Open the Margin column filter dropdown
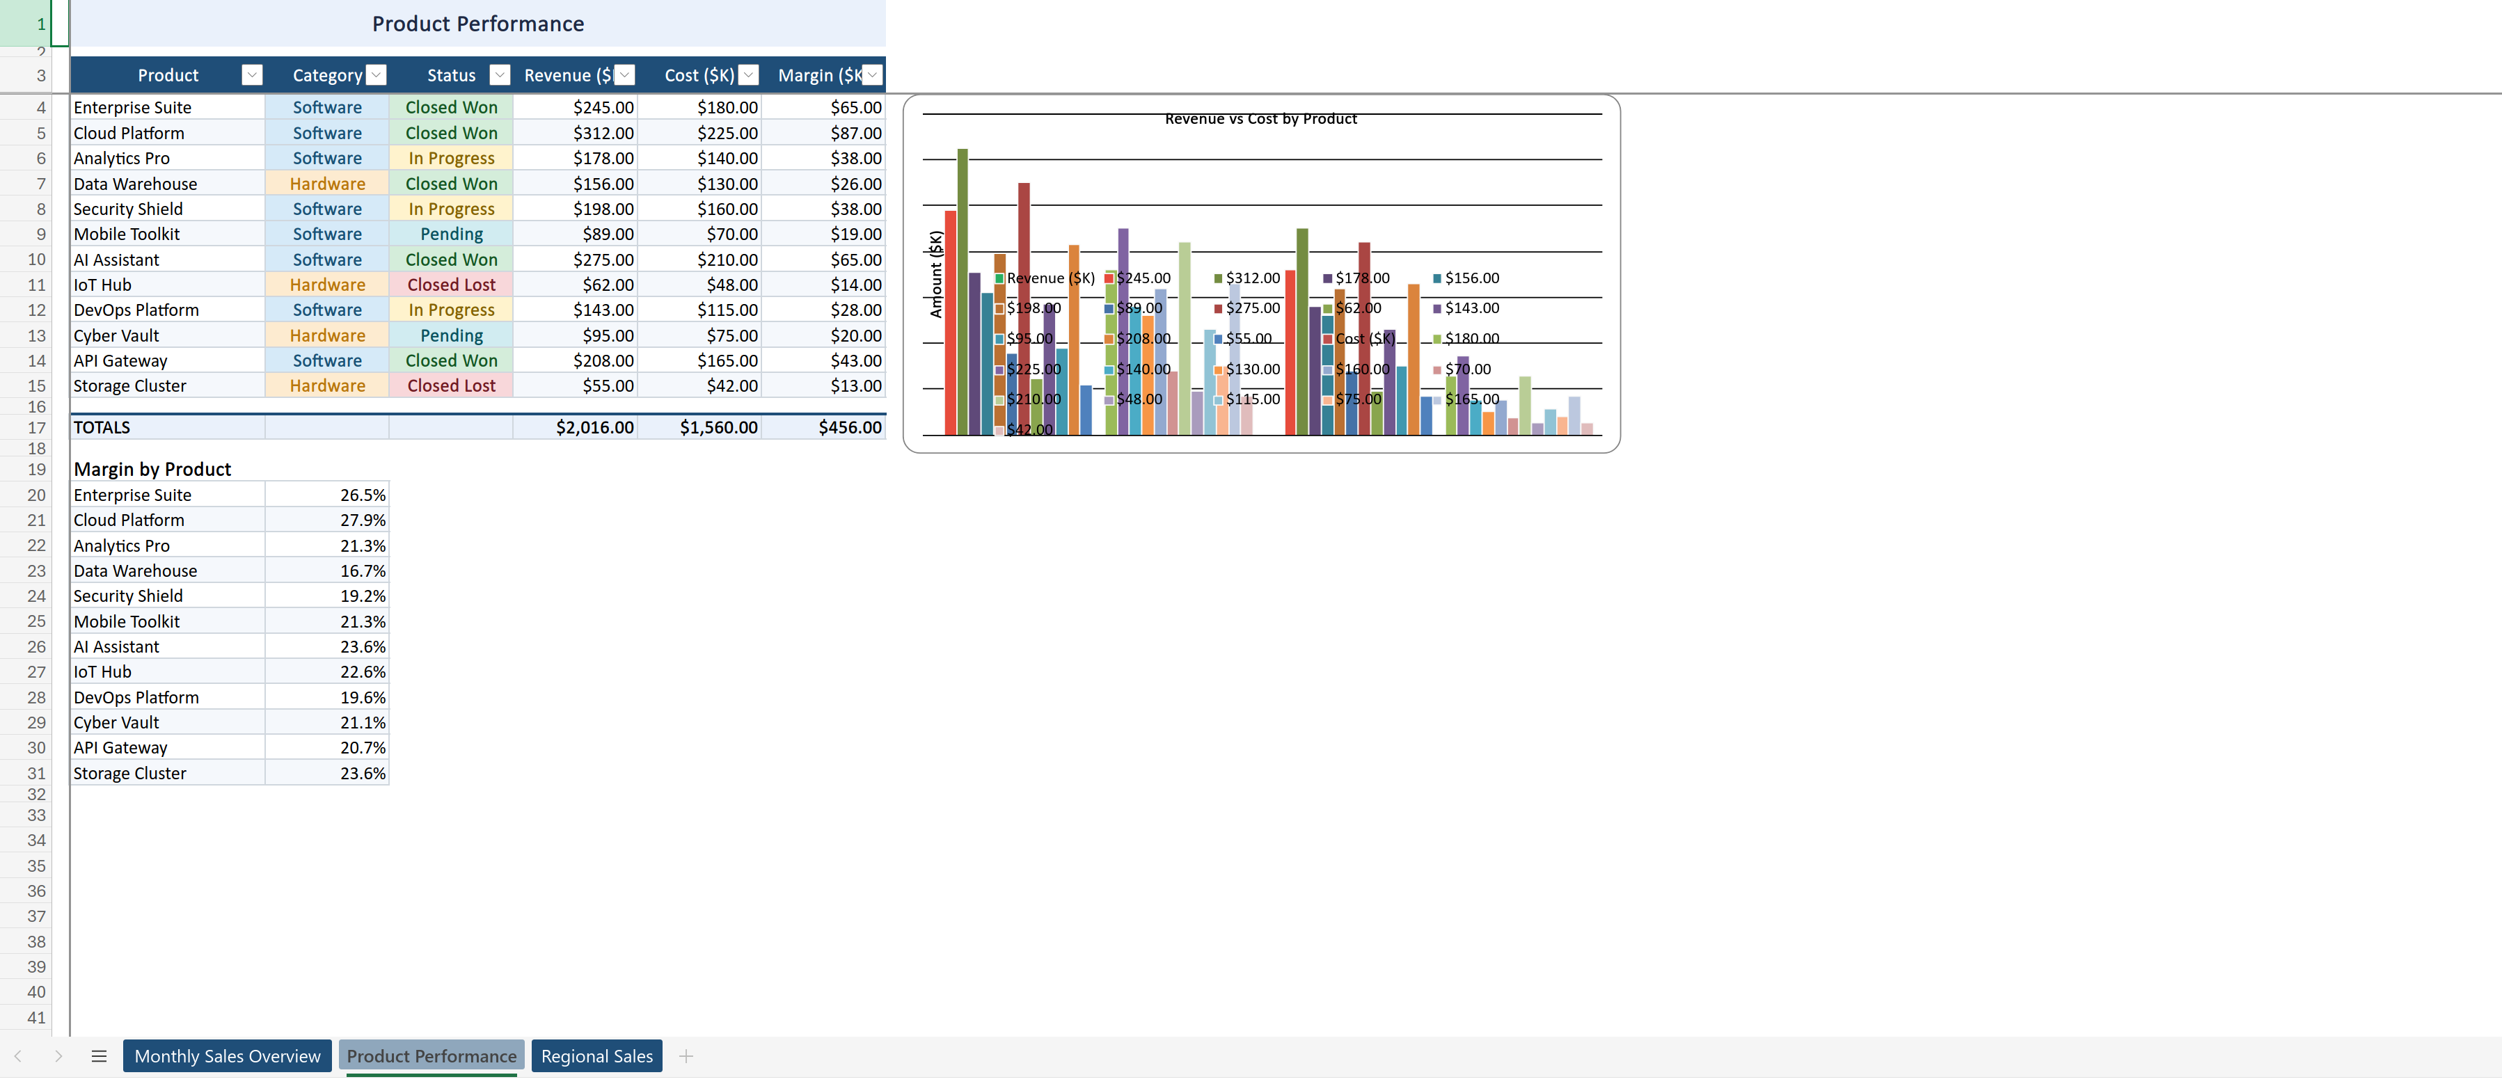This screenshot has height=1084, width=2502. [x=872, y=74]
